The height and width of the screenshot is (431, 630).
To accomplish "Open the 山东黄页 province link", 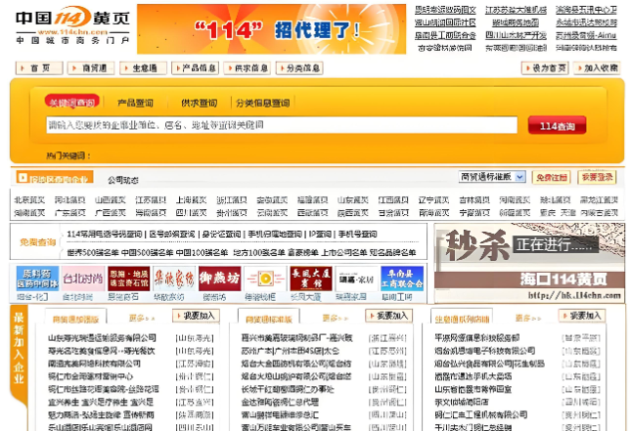I will pyautogui.click(x=353, y=199).
